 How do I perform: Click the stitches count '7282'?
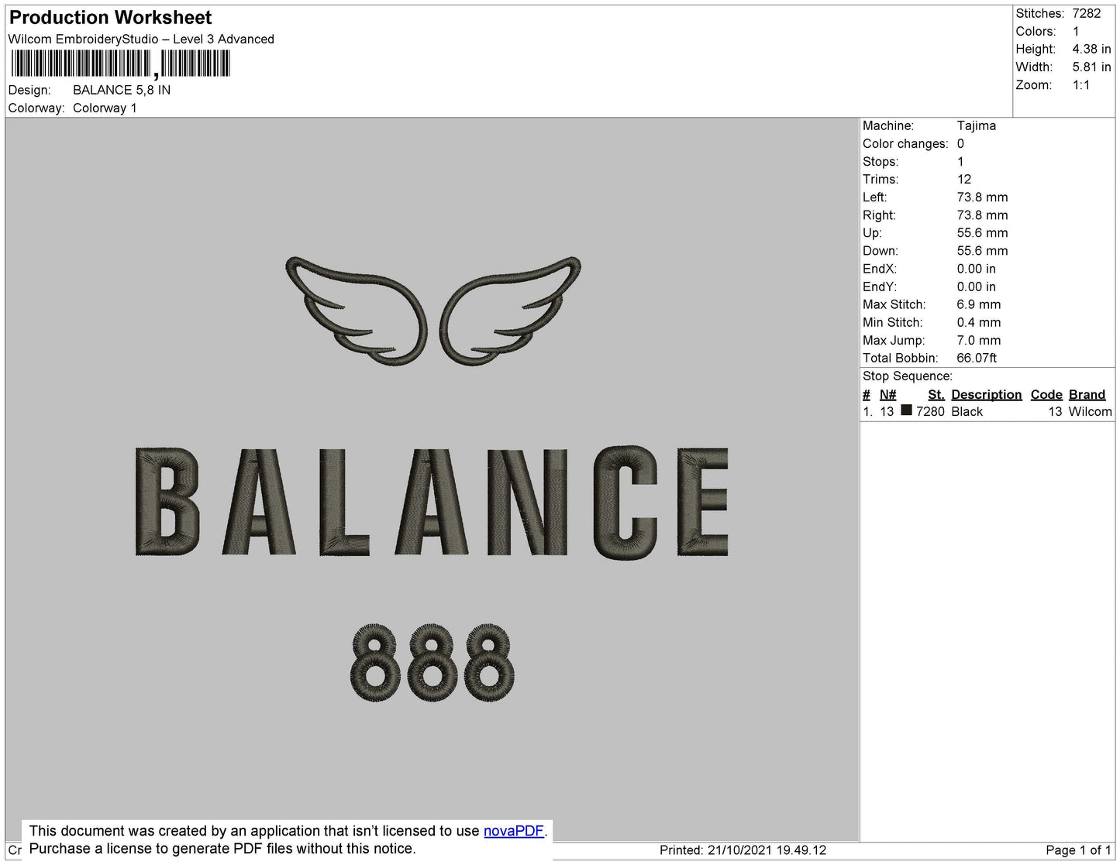tap(1087, 14)
